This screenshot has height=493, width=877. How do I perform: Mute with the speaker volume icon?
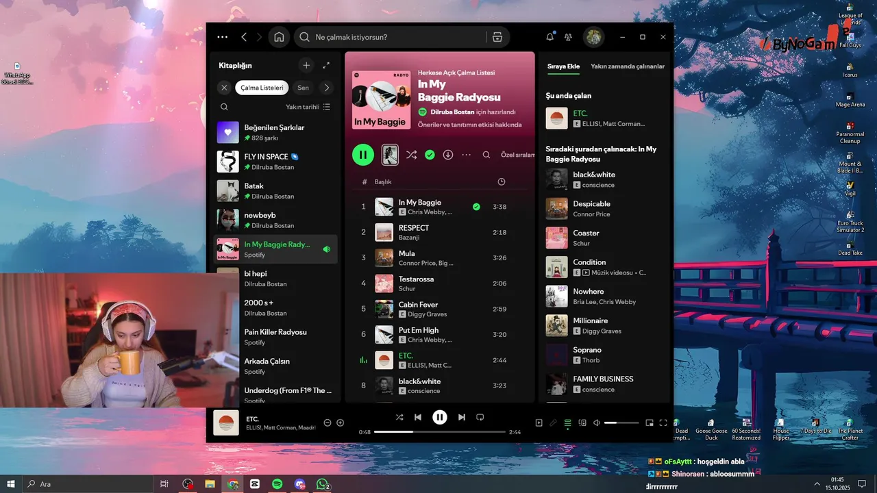coord(597,422)
